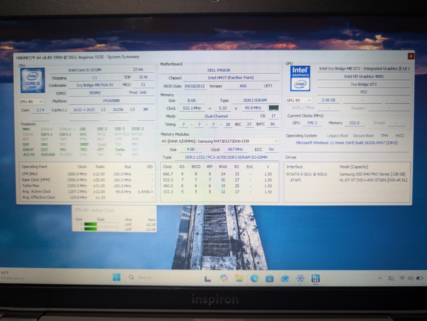The image size is (427, 321).
Task: Click the Turbo Max operating point row
Action: coord(88,186)
